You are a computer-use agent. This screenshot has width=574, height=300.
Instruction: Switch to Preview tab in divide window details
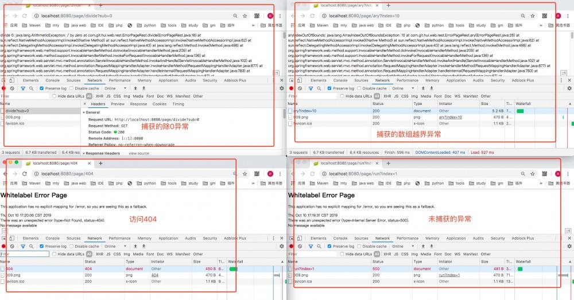click(118, 104)
